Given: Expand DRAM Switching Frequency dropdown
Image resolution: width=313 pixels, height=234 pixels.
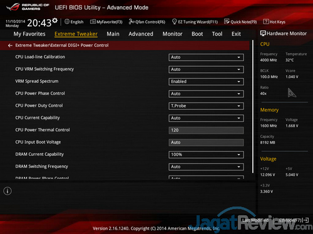Looking at the screenshot, I should 206,167.
